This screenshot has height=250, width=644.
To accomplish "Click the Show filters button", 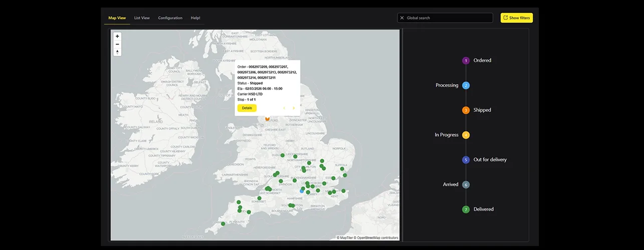I will [516, 18].
